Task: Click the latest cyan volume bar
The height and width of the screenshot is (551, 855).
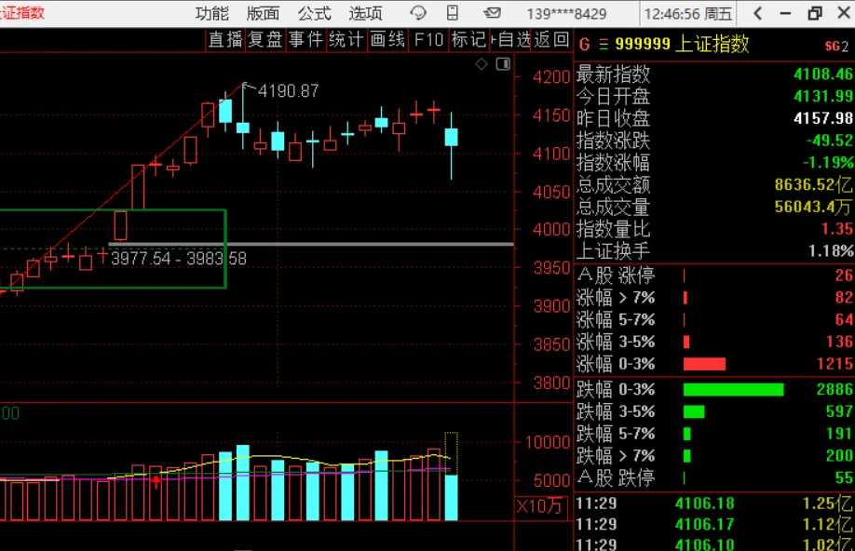Action: point(452,498)
